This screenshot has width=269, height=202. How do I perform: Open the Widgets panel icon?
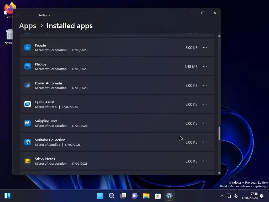click(x=7, y=196)
